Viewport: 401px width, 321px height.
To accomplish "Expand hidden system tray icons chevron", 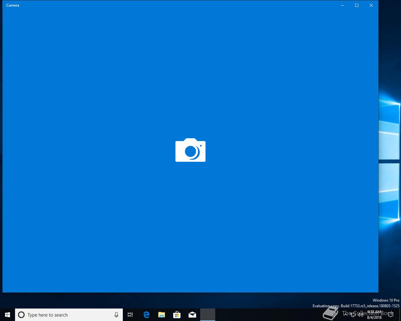I will point(346,315).
